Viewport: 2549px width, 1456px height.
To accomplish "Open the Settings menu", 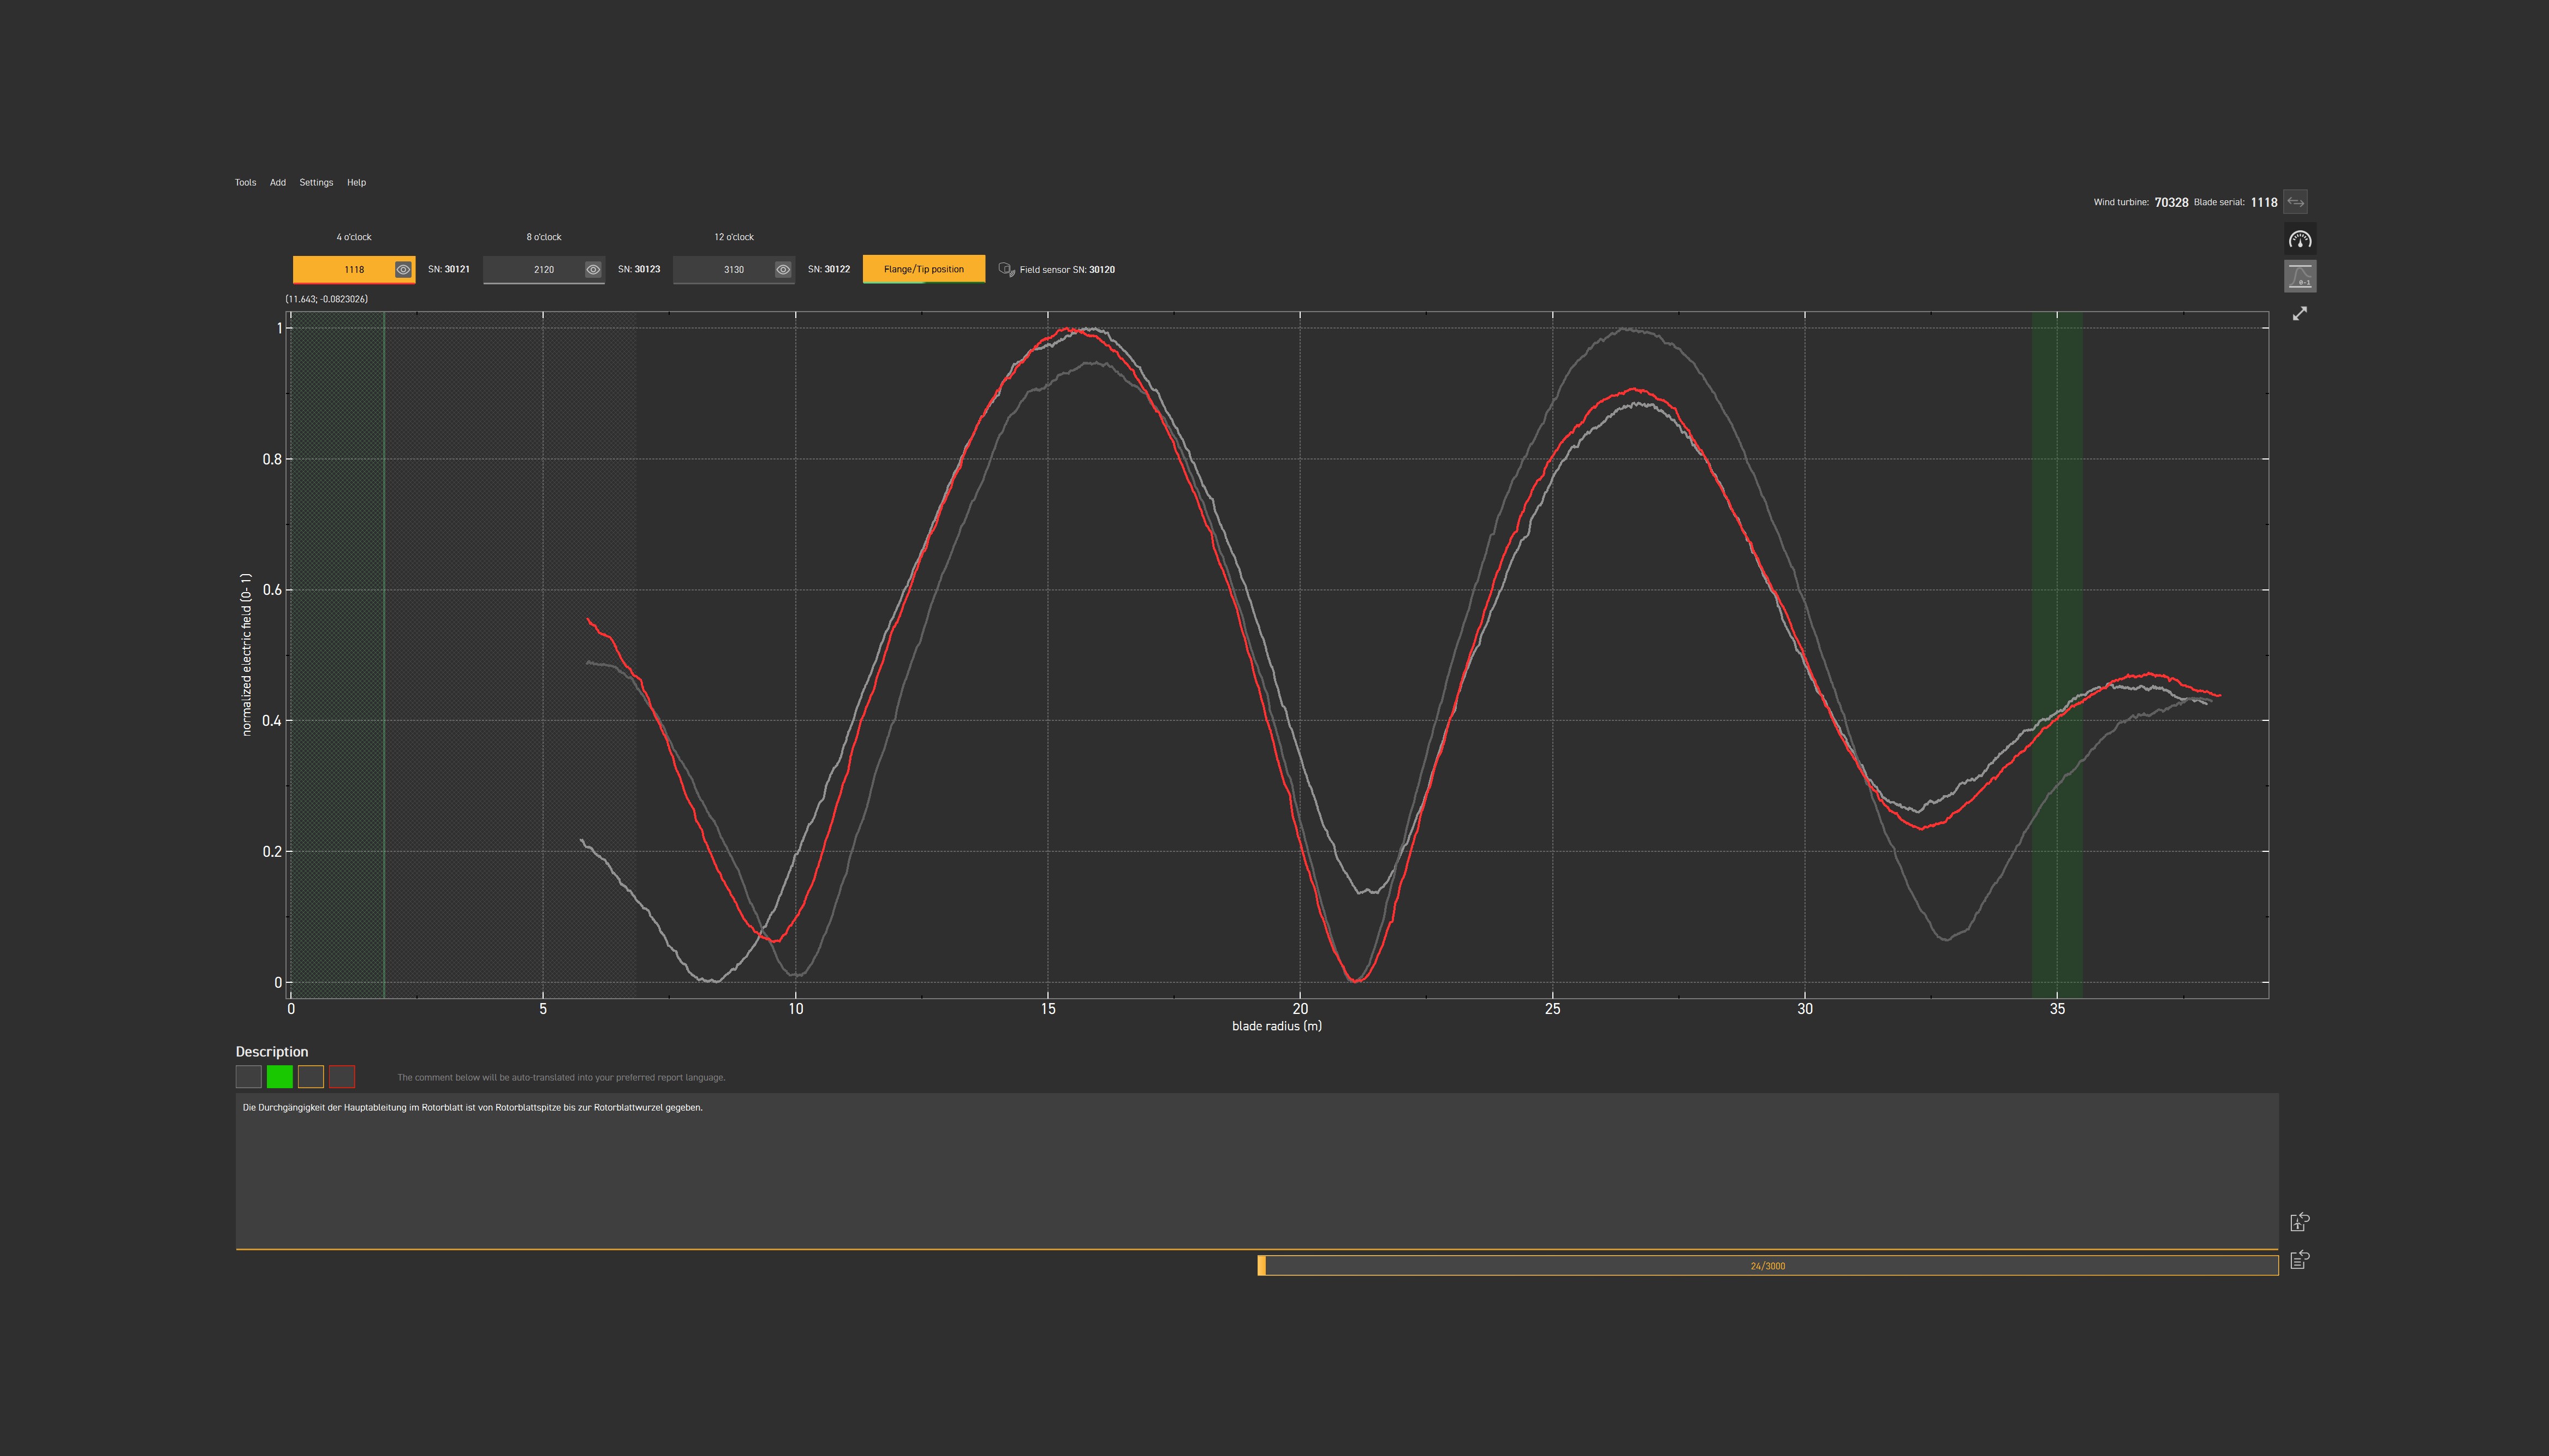I will tap(316, 182).
